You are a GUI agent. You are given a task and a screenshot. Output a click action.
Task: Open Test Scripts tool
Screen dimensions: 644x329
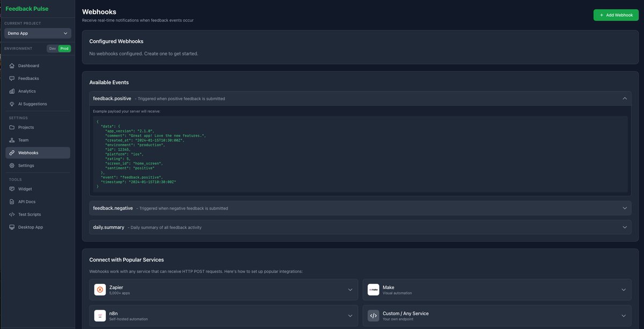tap(38, 214)
